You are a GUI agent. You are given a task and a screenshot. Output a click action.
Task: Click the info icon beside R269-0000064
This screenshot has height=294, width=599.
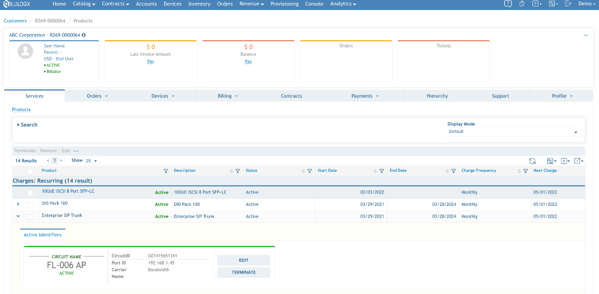point(84,35)
